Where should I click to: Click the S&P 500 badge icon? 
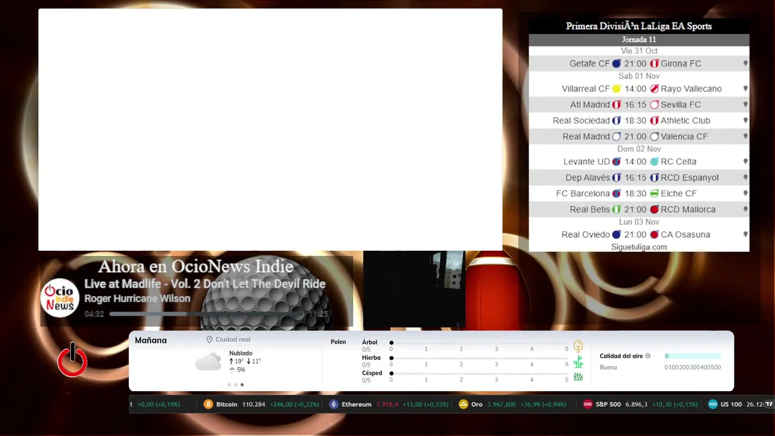point(587,405)
